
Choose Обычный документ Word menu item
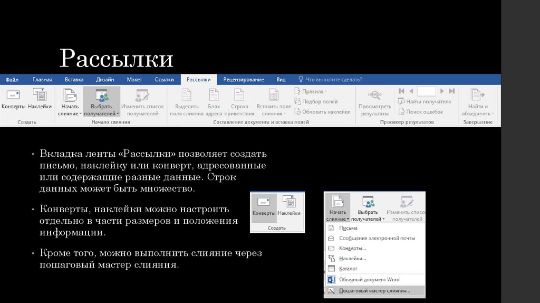point(375,280)
